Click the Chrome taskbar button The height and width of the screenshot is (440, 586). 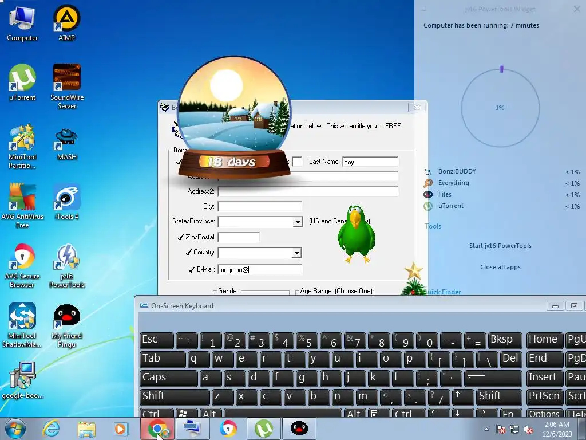coord(157,429)
